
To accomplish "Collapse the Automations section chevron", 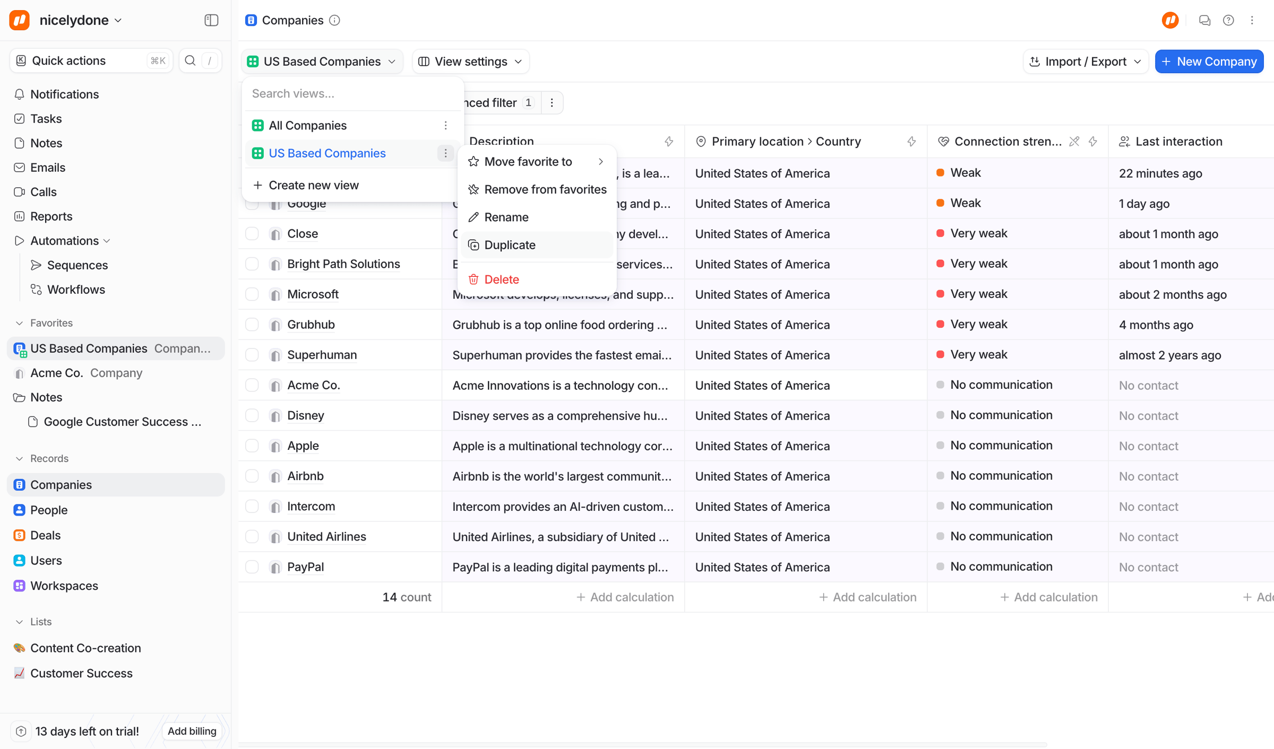I will [x=107, y=241].
